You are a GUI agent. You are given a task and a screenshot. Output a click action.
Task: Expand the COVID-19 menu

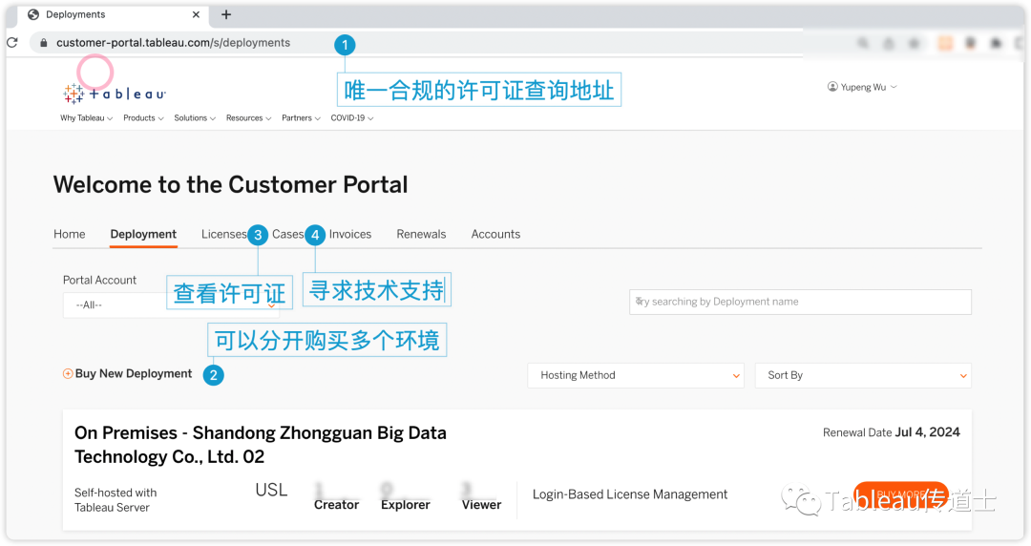[351, 118]
